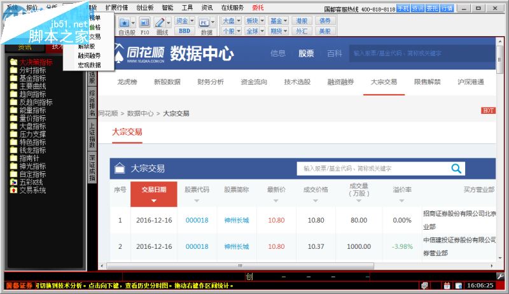Click the 美股 toolbar button
This screenshot has height=294, width=509.
pyautogui.click(x=325, y=31)
